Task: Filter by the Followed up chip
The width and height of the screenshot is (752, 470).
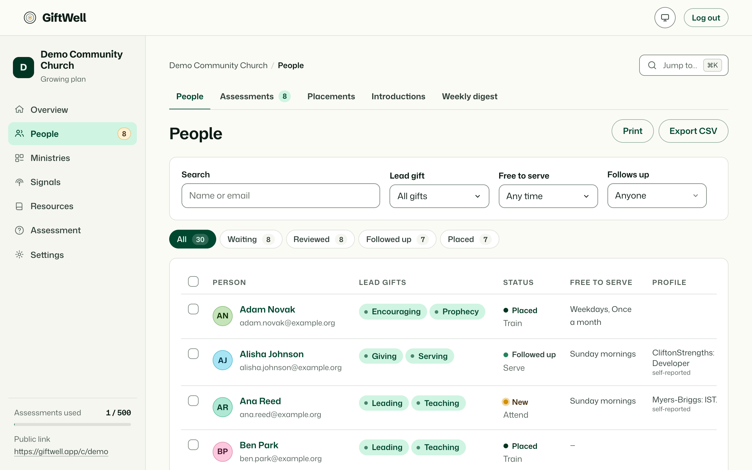Action: tap(397, 239)
